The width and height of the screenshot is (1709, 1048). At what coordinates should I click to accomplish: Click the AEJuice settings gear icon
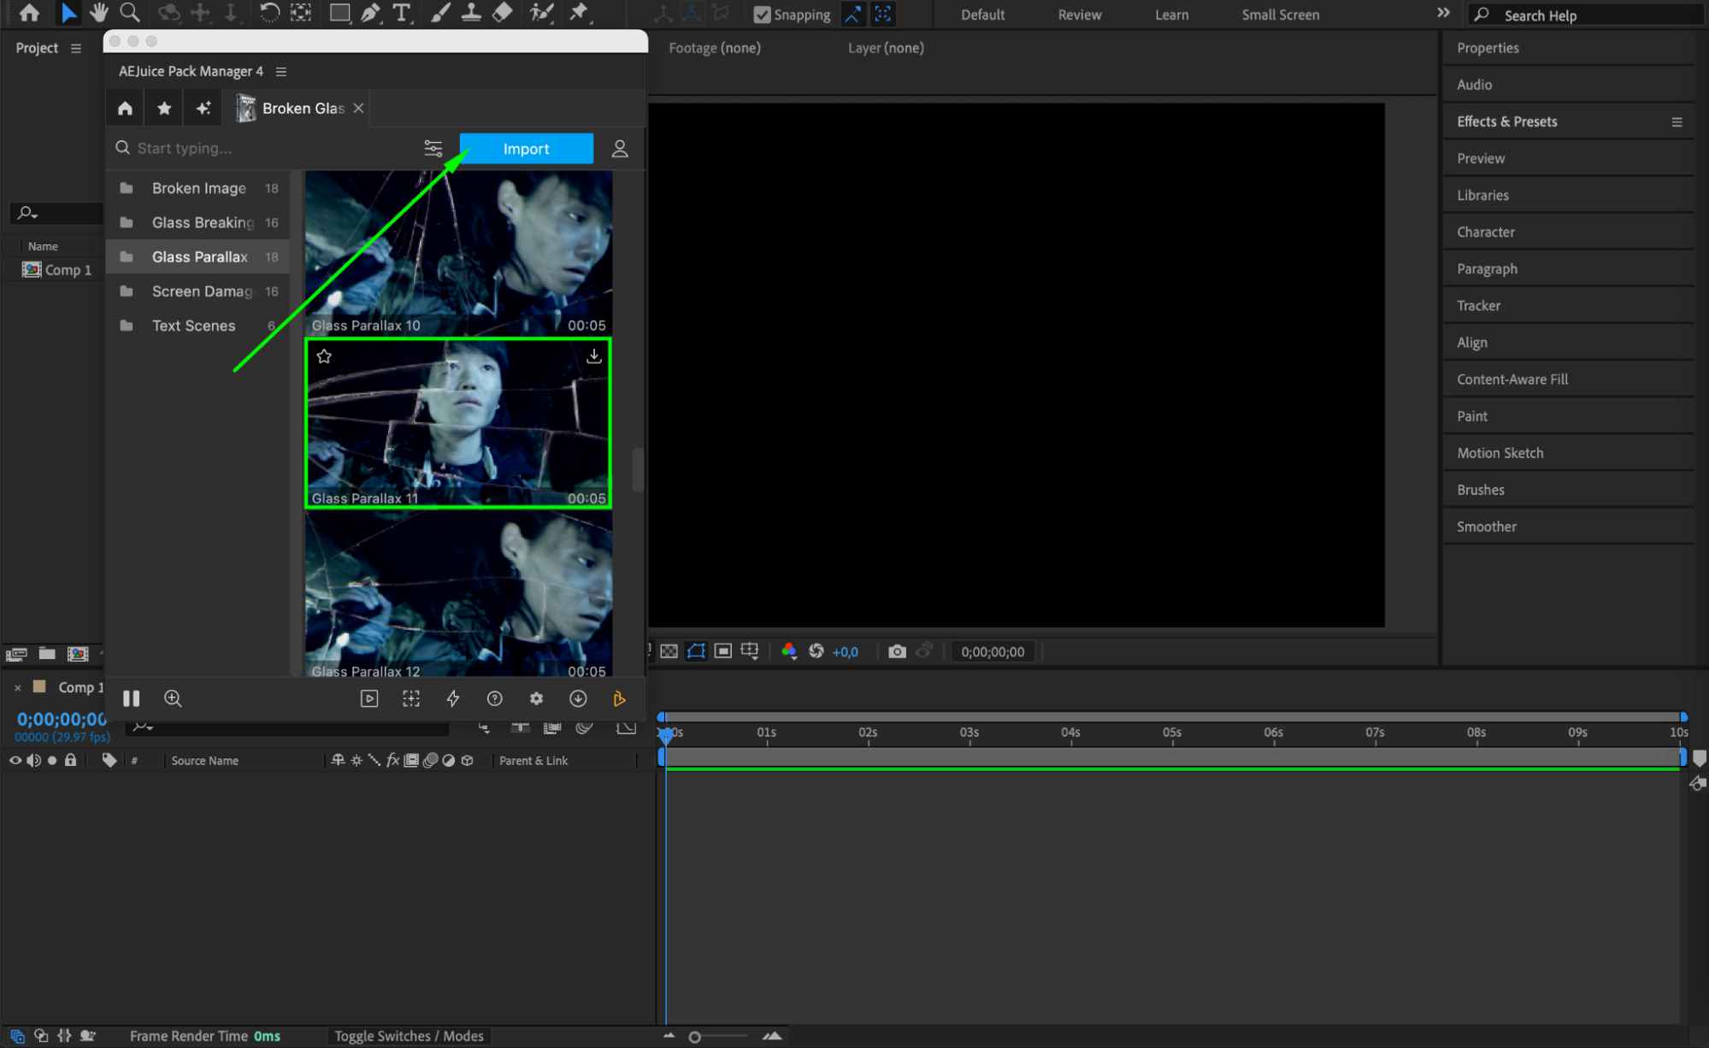tap(536, 698)
